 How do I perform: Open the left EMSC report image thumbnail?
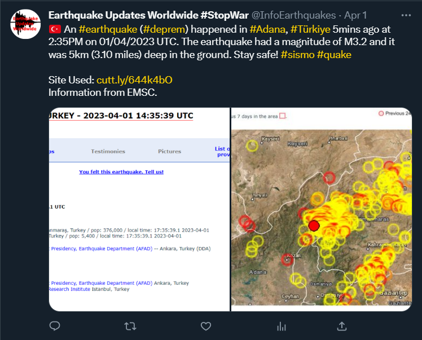coord(139,209)
